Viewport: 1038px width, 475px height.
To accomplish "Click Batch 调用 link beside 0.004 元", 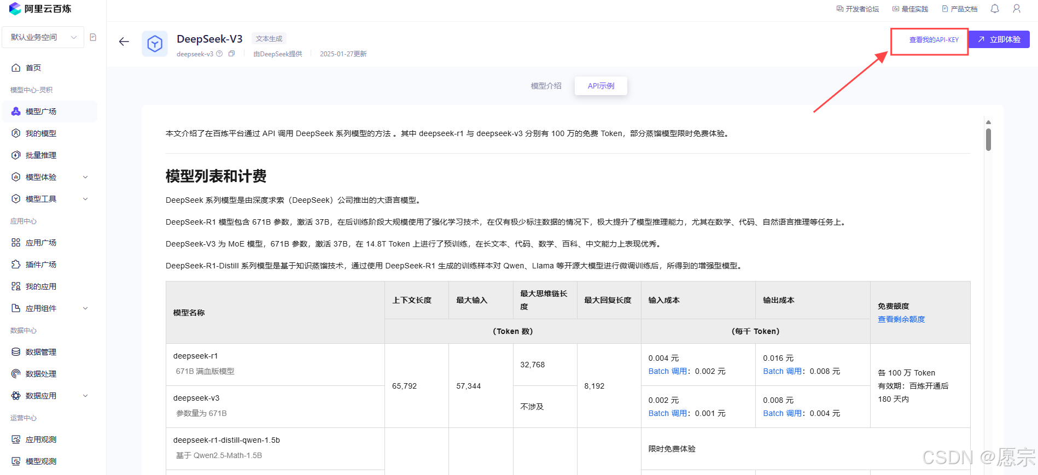I will click(782, 413).
